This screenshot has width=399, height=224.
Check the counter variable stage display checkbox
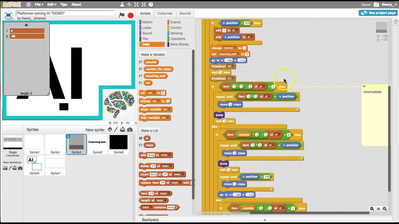tap(141, 62)
